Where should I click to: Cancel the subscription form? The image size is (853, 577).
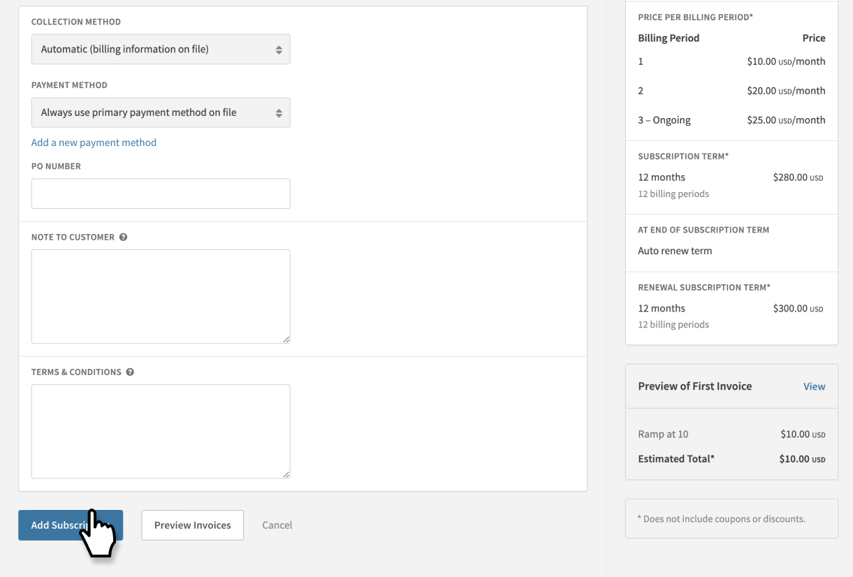click(x=277, y=525)
